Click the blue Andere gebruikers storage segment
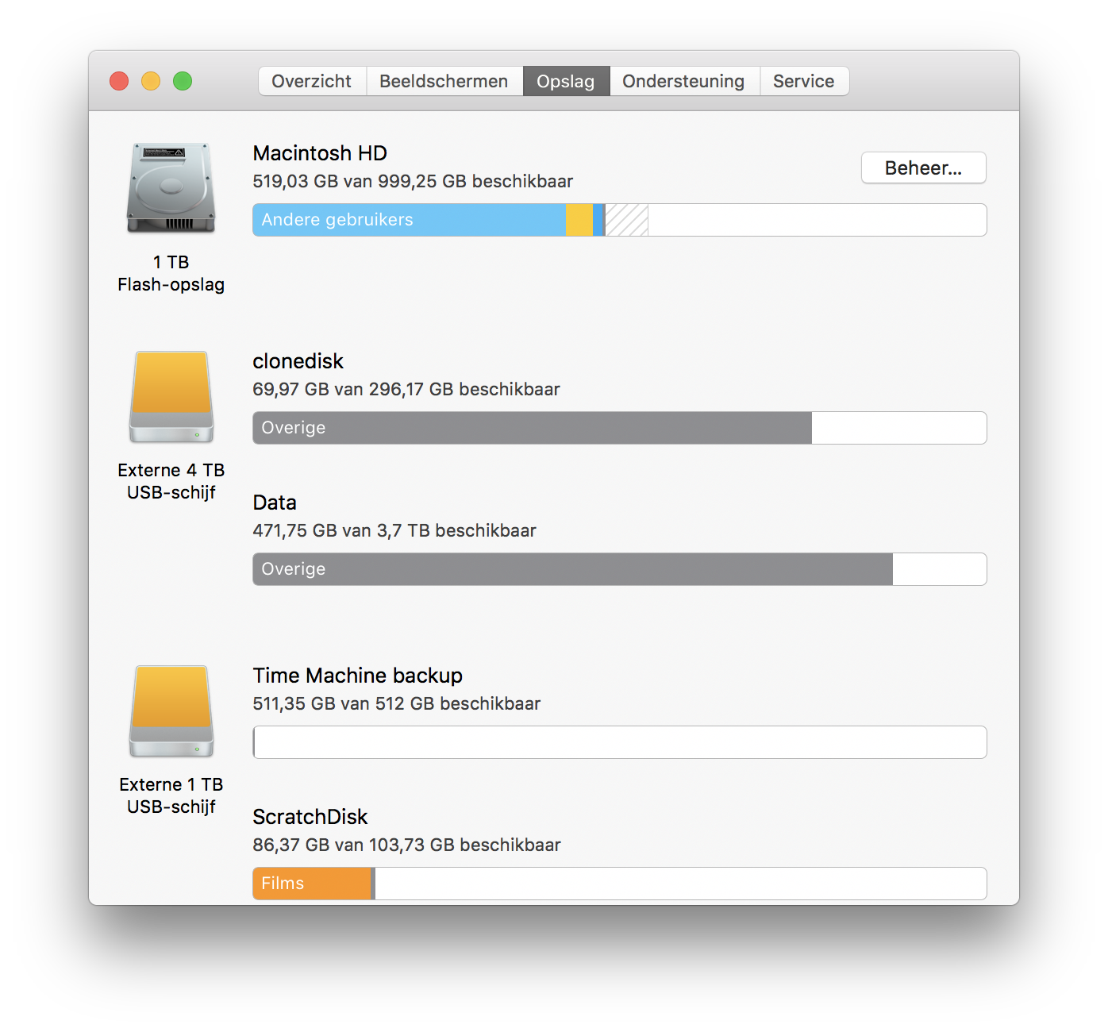The height and width of the screenshot is (1032, 1108). [x=410, y=220]
